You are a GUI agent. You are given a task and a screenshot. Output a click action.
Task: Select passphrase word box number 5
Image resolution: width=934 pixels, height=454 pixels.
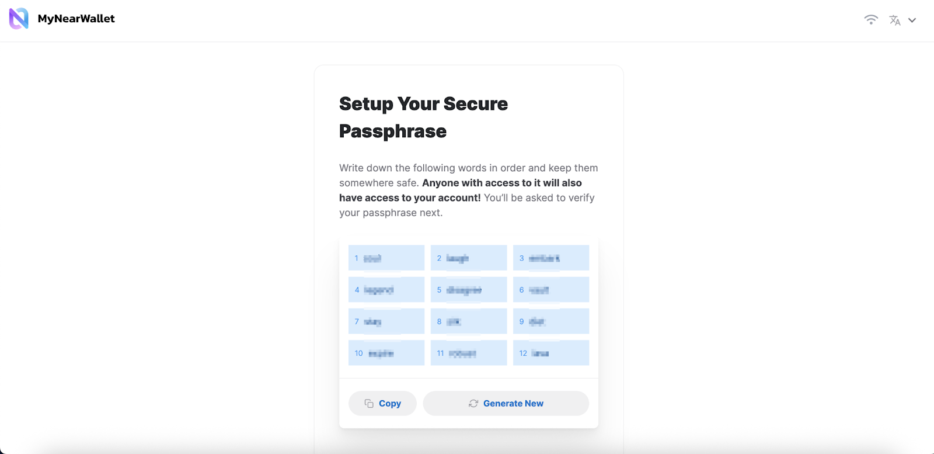pos(469,289)
